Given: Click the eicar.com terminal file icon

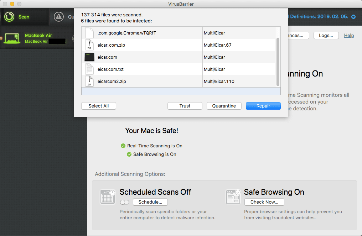Looking at the screenshot, I should (89, 57).
